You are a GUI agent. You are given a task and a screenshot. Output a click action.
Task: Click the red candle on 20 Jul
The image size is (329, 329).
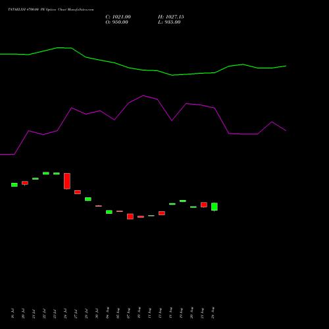coord(25,183)
